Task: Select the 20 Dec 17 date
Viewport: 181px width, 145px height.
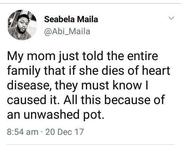Action: tap(64, 132)
